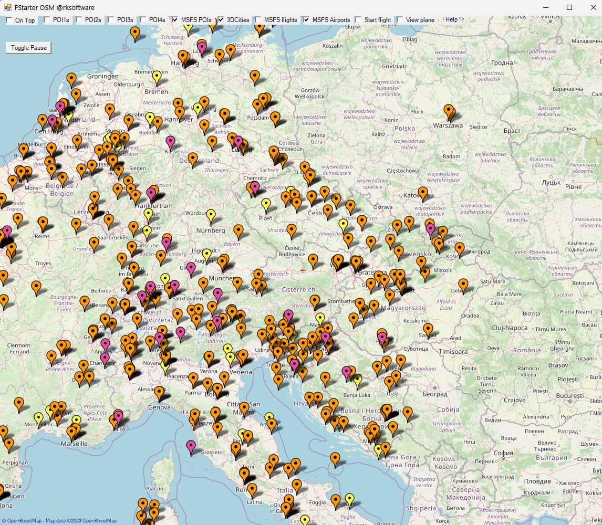Enable the On Top checkbox
The height and width of the screenshot is (525, 602).
pos(10,20)
